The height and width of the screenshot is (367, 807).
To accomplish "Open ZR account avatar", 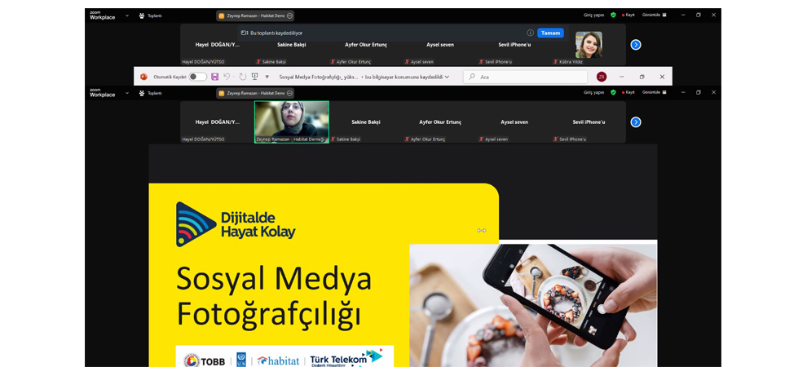I will point(601,77).
